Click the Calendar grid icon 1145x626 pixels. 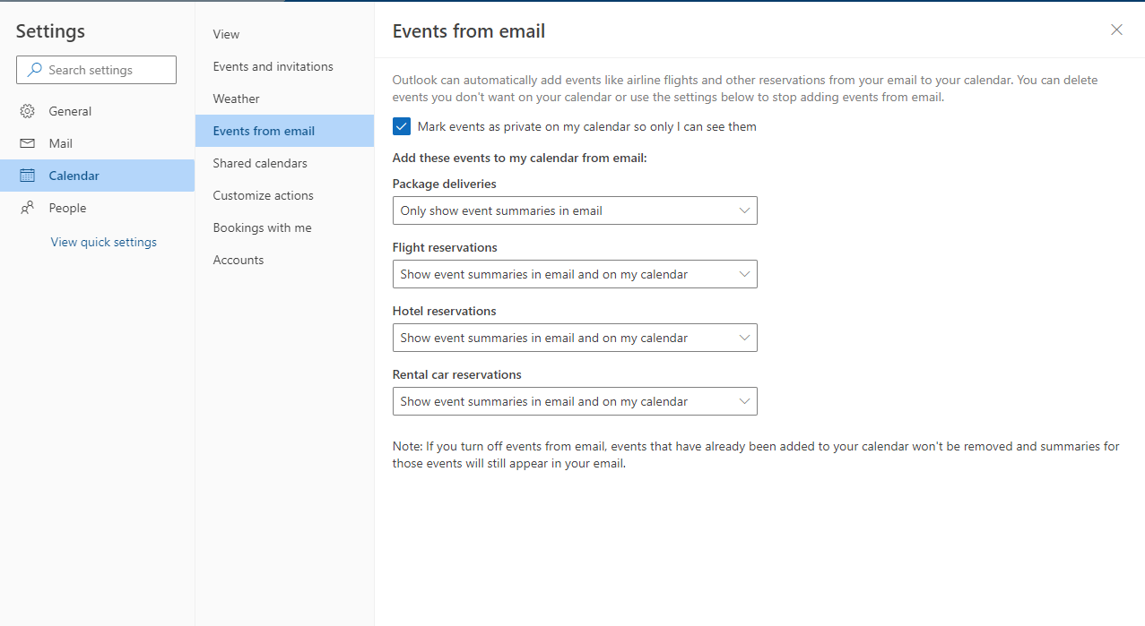[28, 176]
